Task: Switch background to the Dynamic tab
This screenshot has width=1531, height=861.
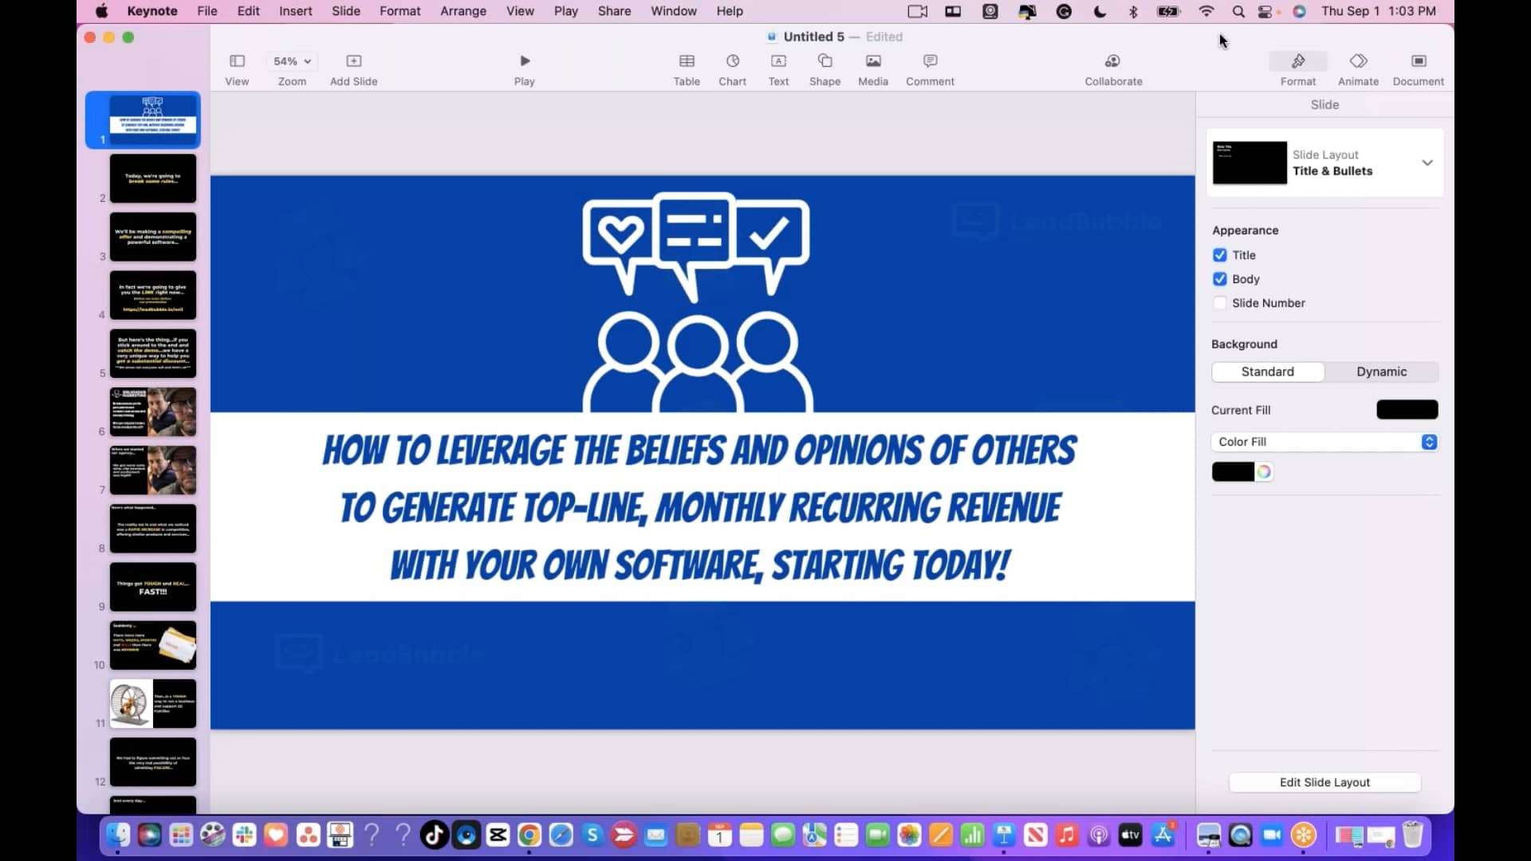Action: point(1380,372)
